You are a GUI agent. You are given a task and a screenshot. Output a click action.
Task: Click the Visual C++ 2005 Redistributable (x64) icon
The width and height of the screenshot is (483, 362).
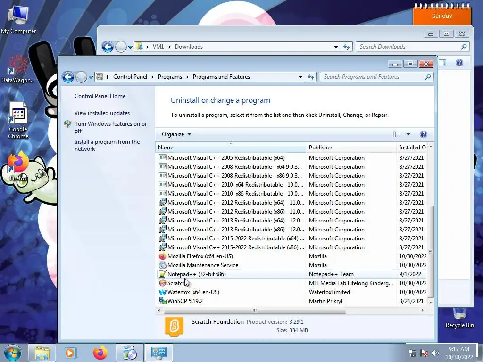coord(162,157)
